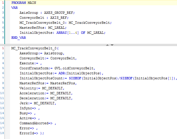This screenshot has width=177, height=139.
Task: Click the 'MasterRefPos:= MasterRefPos,' line
Action: [x=48, y=83]
